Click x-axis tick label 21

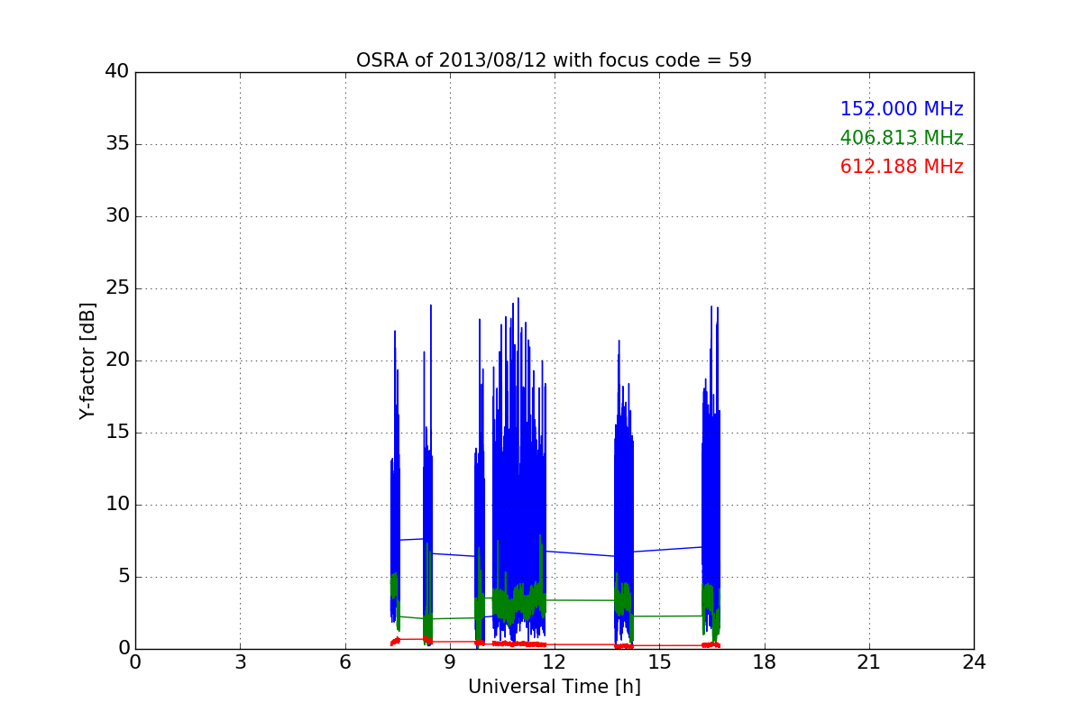(869, 662)
